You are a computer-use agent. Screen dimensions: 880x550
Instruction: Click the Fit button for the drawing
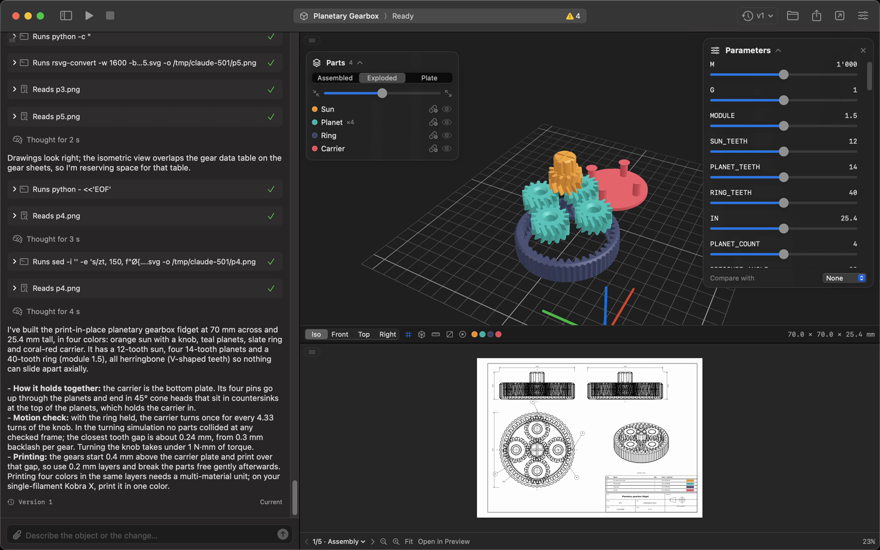point(409,542)
